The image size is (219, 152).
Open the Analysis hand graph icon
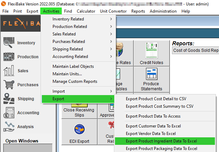[x=9, y=126]
